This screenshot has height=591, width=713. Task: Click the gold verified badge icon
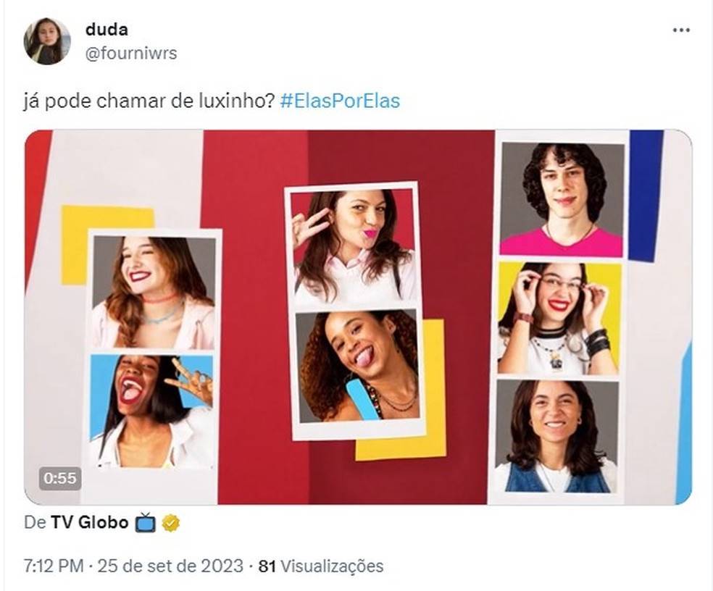click(x=170, y=523)
